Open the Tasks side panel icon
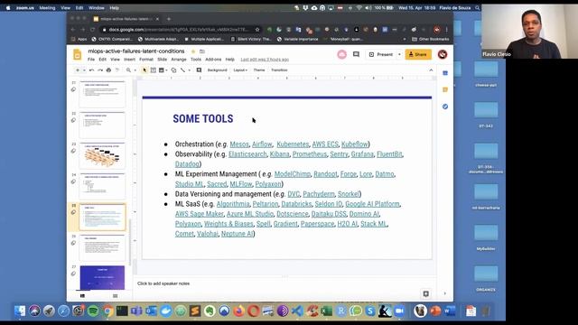 [x=445, y=107]
